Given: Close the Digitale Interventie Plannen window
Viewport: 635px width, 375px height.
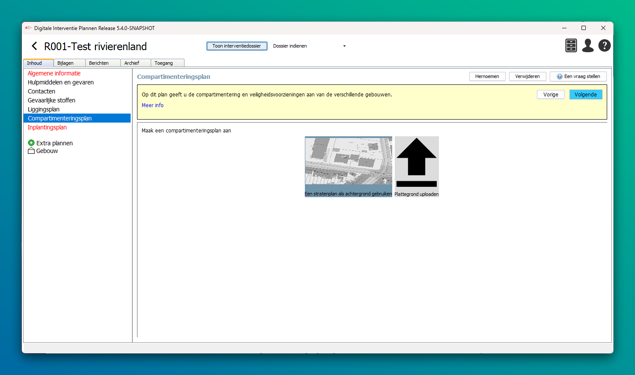Looking at the screenshot, I should tap(603, 28).
